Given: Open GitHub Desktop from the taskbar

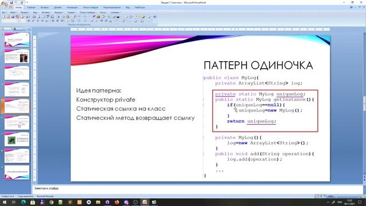Looking at the screenshot, I should (108, 202).
